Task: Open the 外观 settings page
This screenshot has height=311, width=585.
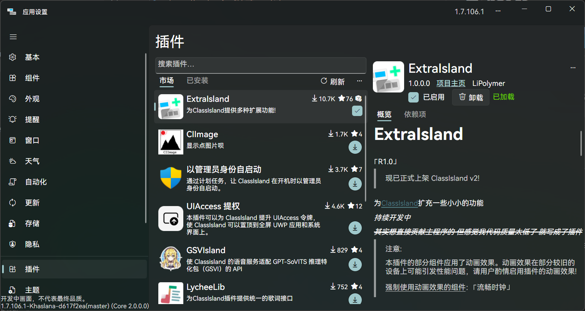Action: pyautogui.click(x=74, y=99)
